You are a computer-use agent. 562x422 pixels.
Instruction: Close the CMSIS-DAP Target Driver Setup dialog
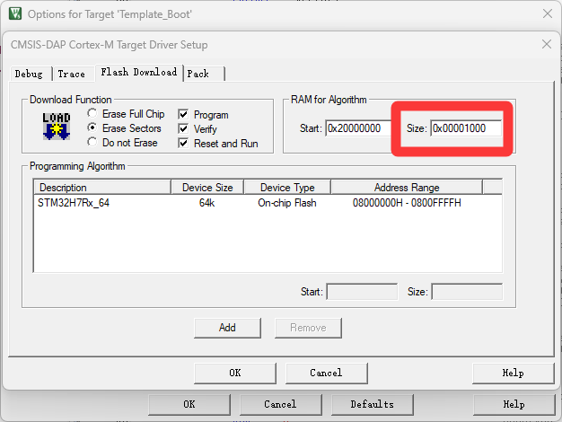tap(547, 44)
